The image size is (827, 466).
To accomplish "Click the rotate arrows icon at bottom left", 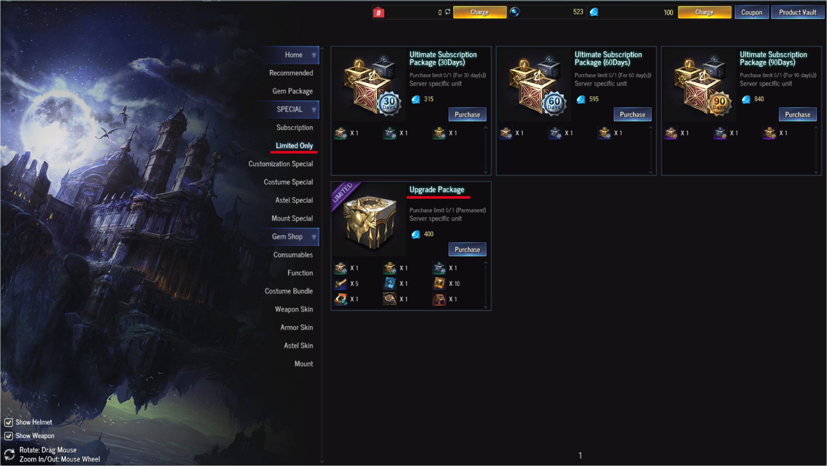I will click(x=9, y=454).
